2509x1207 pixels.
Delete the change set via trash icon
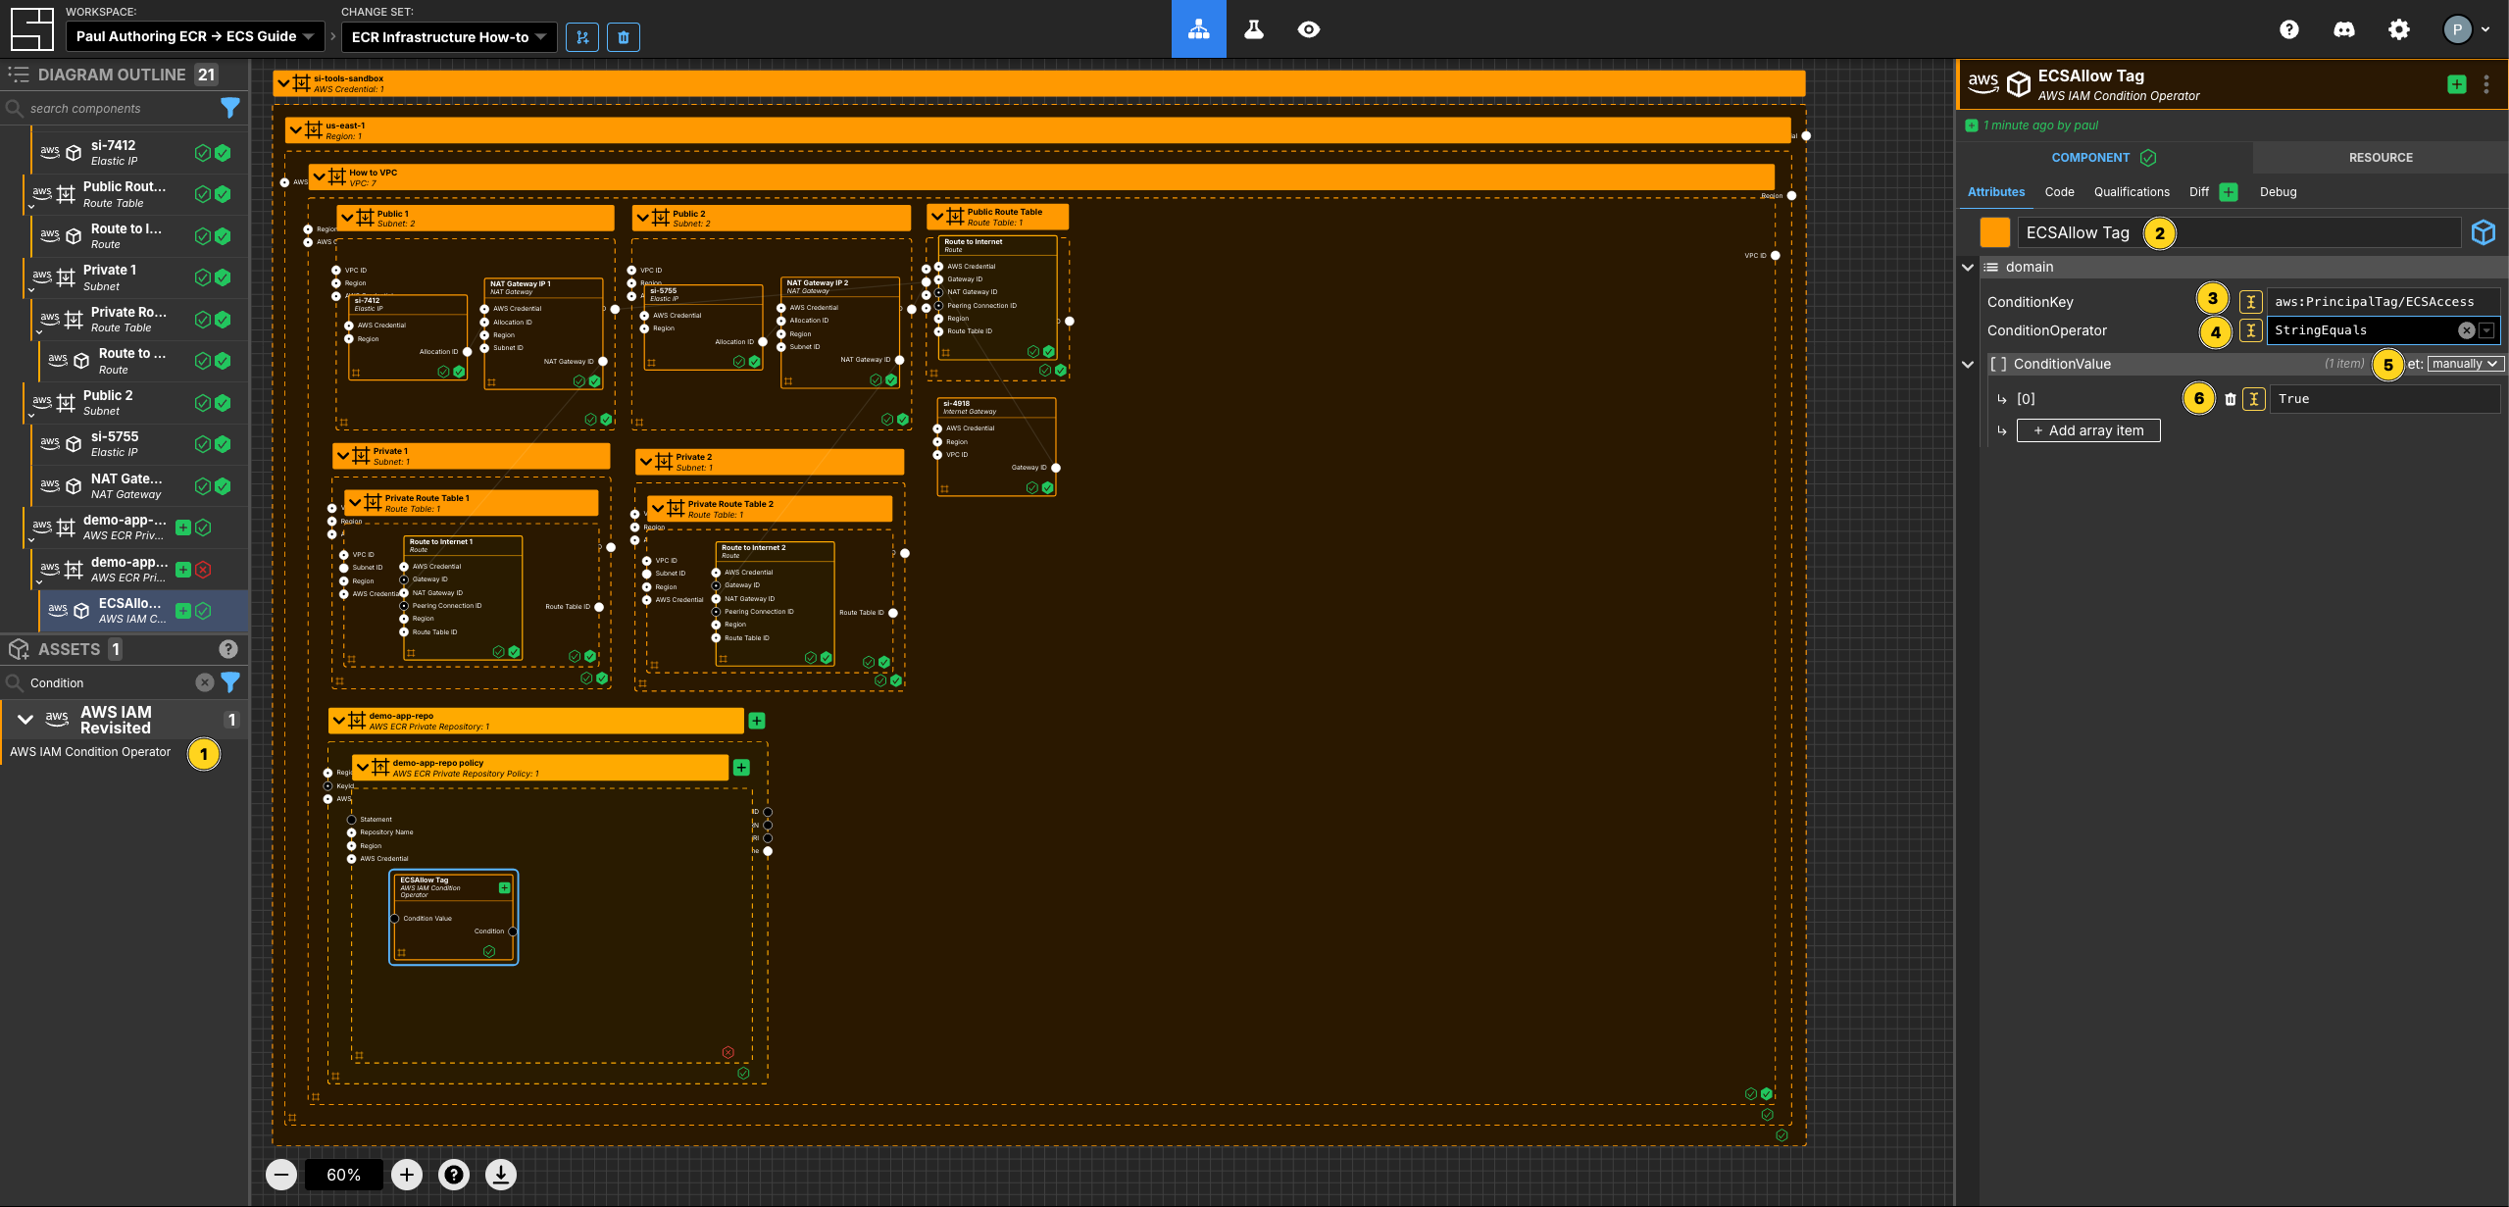[x=624, y=37]
